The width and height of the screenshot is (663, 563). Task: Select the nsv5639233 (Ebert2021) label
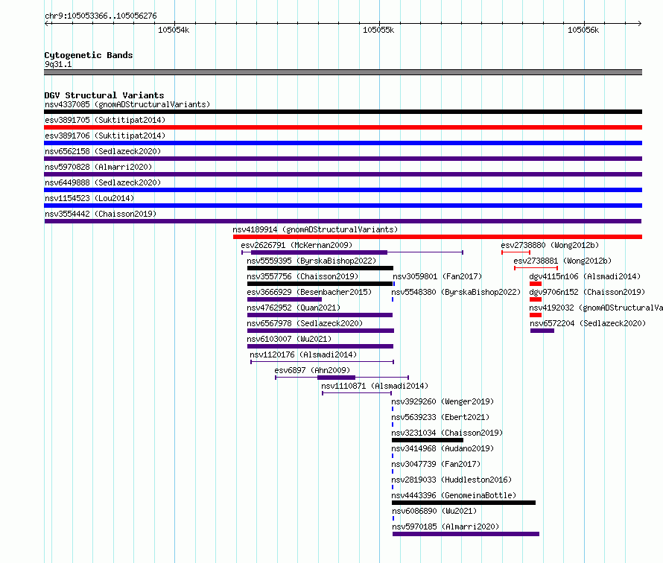point(440,417)
